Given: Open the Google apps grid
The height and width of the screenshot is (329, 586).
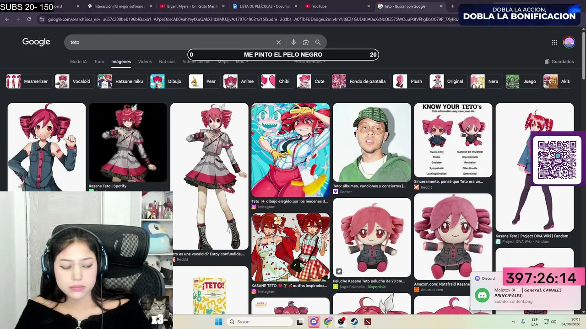Looking at the screenshot, I should pyautogui.click(x=554, y=42).
